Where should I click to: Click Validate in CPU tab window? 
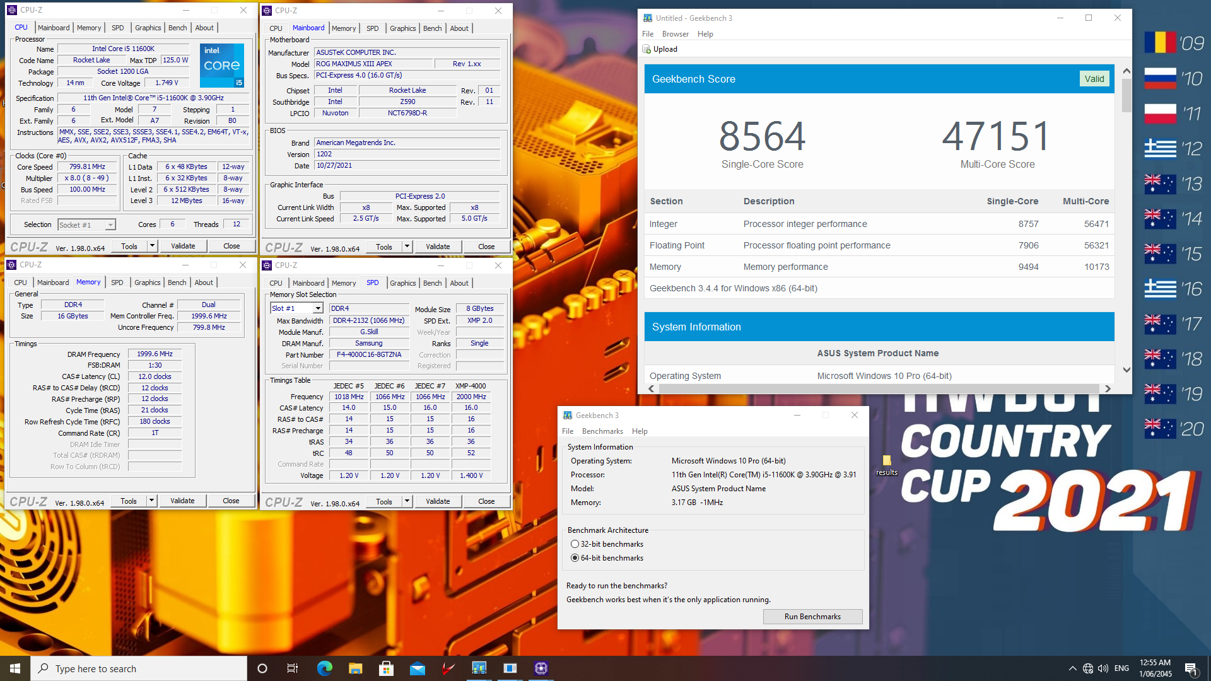click(183, 246)
